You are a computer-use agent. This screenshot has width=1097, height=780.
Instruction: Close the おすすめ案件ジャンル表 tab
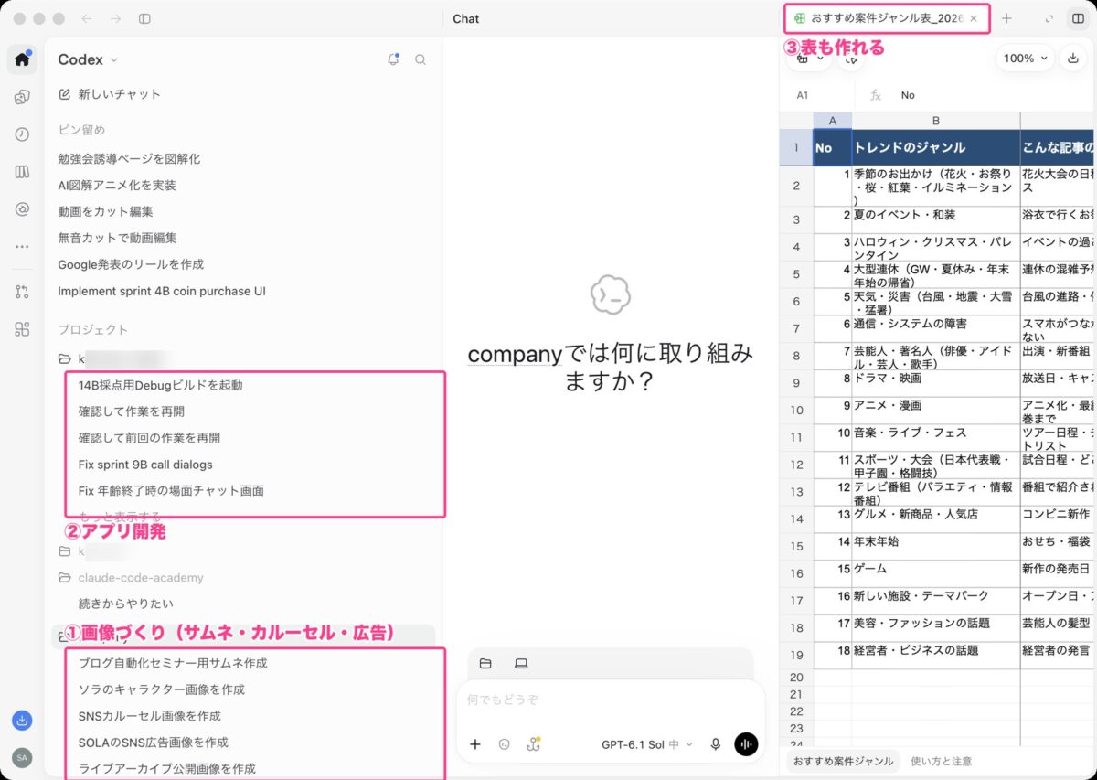point(974,18)
